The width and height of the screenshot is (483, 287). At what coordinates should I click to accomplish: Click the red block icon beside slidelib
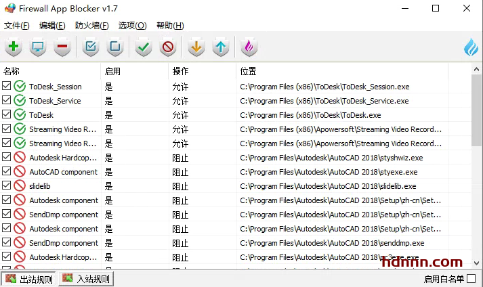(x=20, y=185)
